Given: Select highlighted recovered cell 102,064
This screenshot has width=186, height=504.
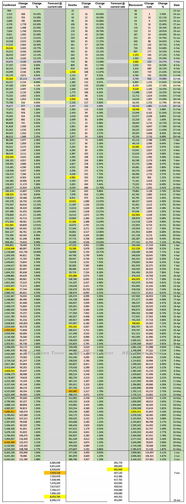Looking at the screenshot, I should tap(136, 215).
